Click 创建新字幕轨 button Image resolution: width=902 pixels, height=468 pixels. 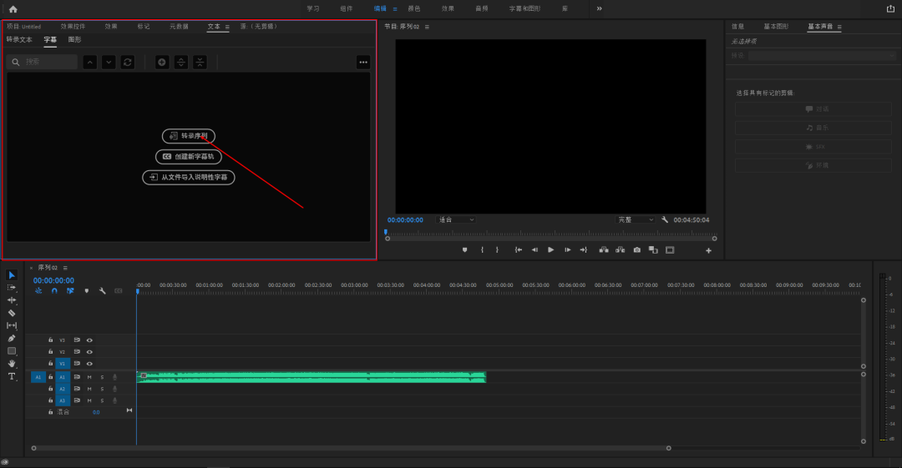click(189, 156)
